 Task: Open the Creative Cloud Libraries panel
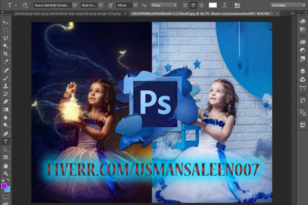pyautogui.click(x=302, y=42)
